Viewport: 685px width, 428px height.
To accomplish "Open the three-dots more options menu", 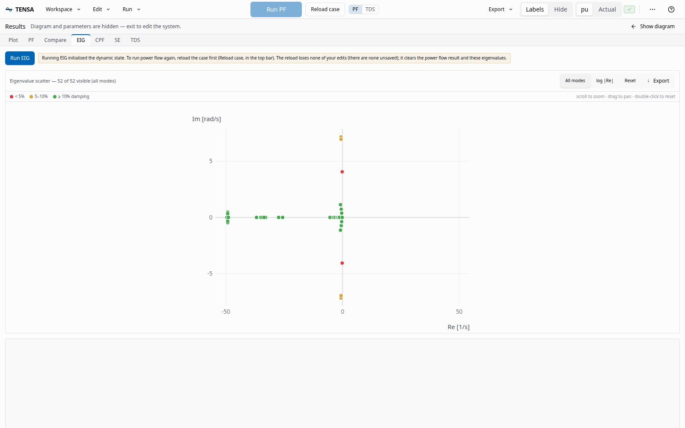I will [652, 9].
